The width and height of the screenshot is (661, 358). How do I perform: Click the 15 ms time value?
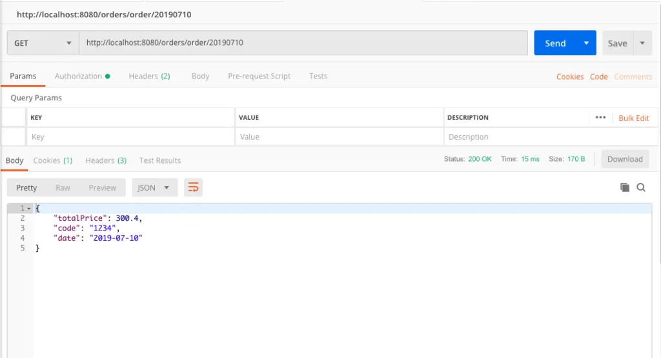pos(530,159)
